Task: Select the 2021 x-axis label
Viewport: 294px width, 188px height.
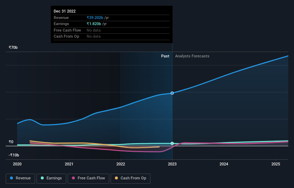Action: pos(69,164)
